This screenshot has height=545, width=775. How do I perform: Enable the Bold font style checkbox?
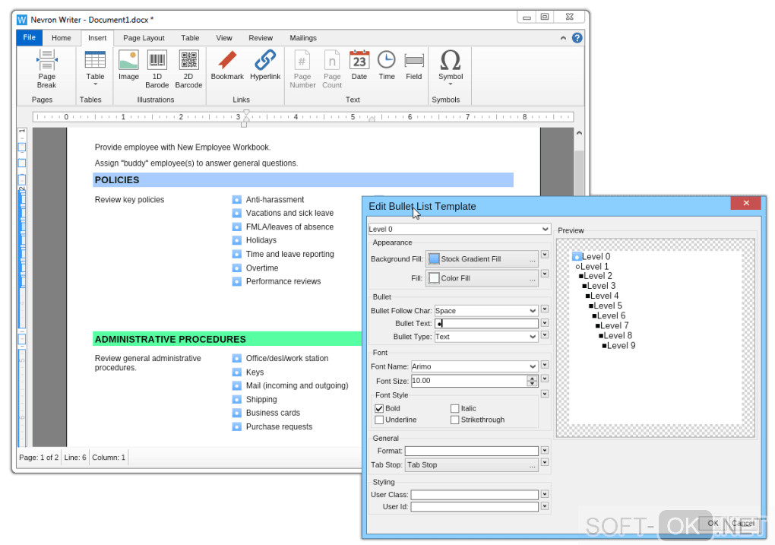(x=379, y=408)
